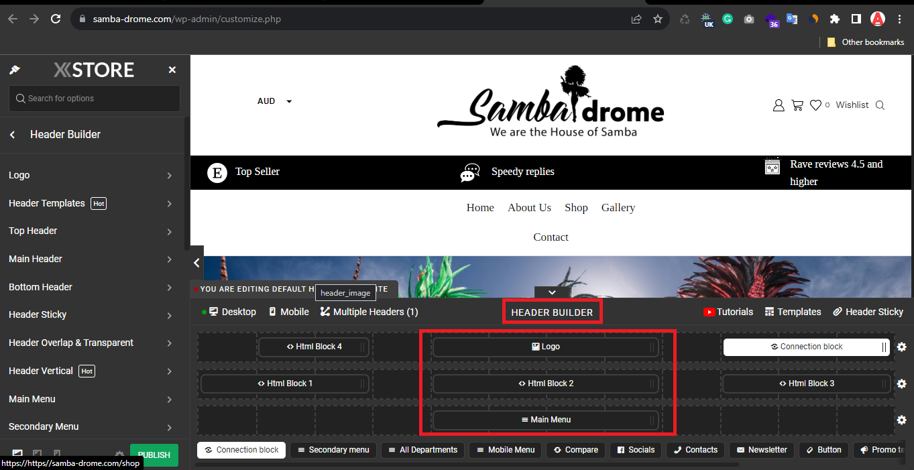
Task: Pick Secondary menu element
Action: click(x=333, y=450)
